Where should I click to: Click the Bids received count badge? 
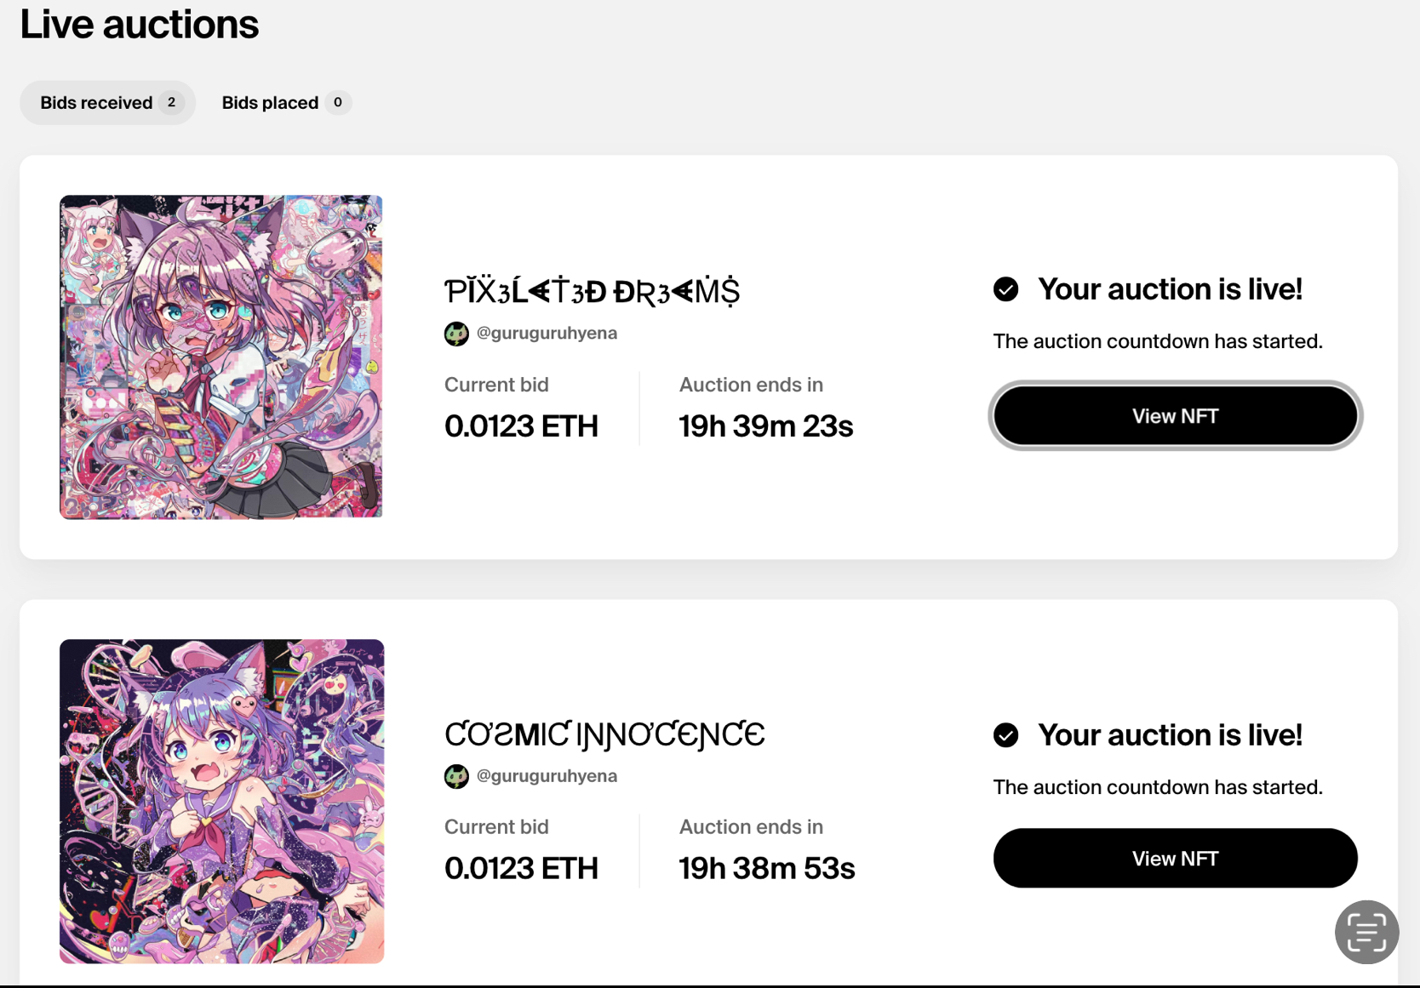tap(171, 102)
